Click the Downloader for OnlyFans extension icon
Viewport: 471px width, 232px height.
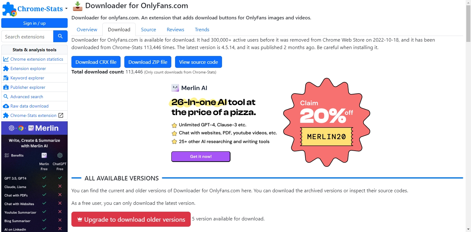click(x=77, y=6)
